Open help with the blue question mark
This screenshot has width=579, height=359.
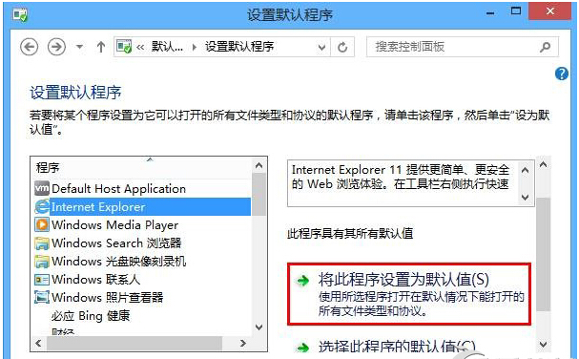[x=562, y=74]
